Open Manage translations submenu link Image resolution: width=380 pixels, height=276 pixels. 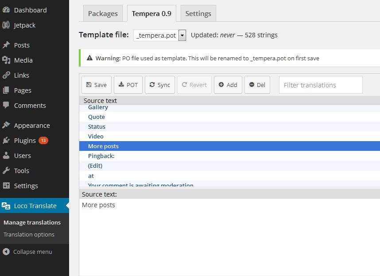point(32,222)
